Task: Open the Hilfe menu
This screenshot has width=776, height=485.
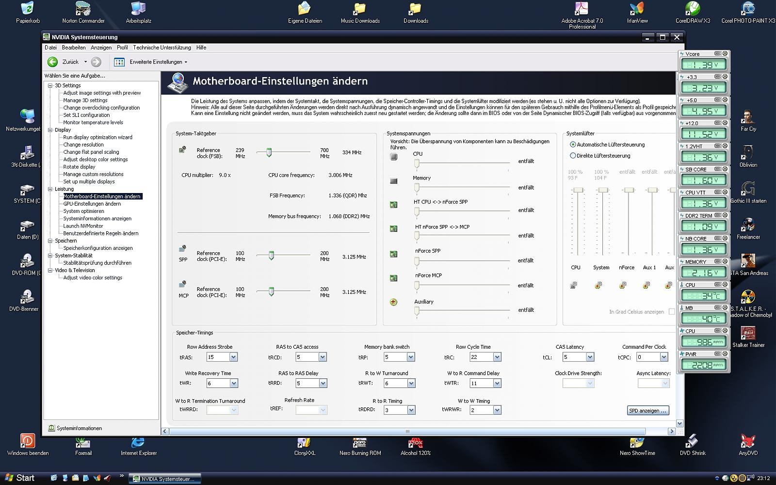Action: pos(201,48)
